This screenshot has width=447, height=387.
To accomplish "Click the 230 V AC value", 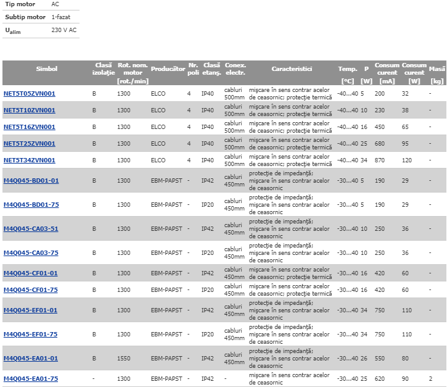I will pyautogui.click(x=64, y=30).
